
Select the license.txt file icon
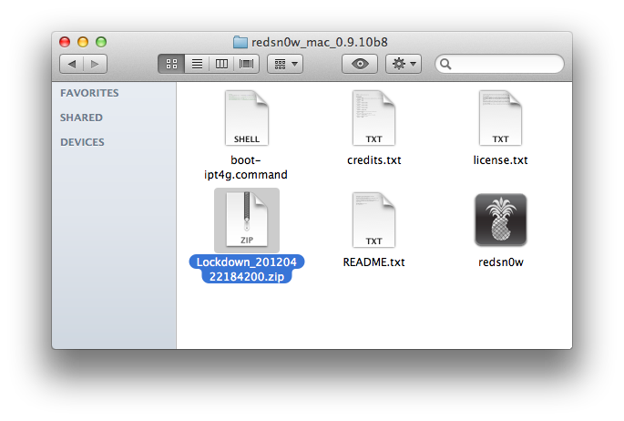(500, 118)
